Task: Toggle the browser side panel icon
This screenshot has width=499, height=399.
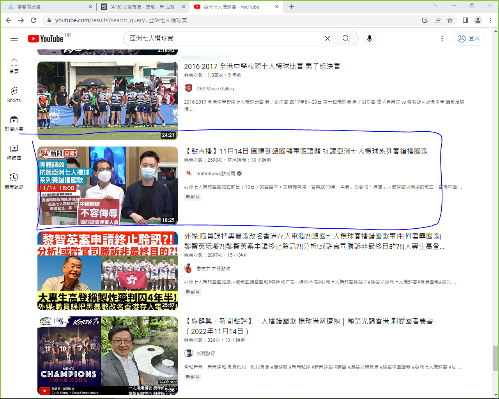Action: [465, 20]
